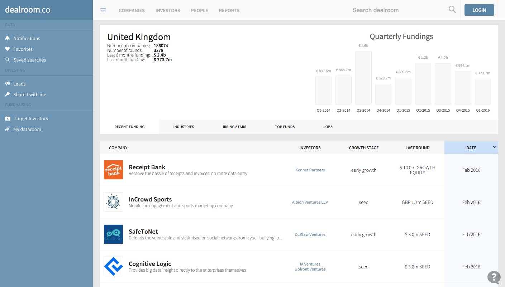The height and width of the screenshot is (287, 505).
Task: Click the search magnifier icon
Action: coord(452,10)
